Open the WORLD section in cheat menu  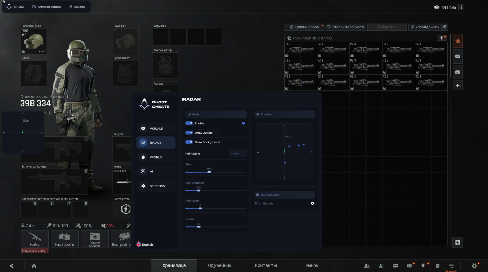coord(156,157)
